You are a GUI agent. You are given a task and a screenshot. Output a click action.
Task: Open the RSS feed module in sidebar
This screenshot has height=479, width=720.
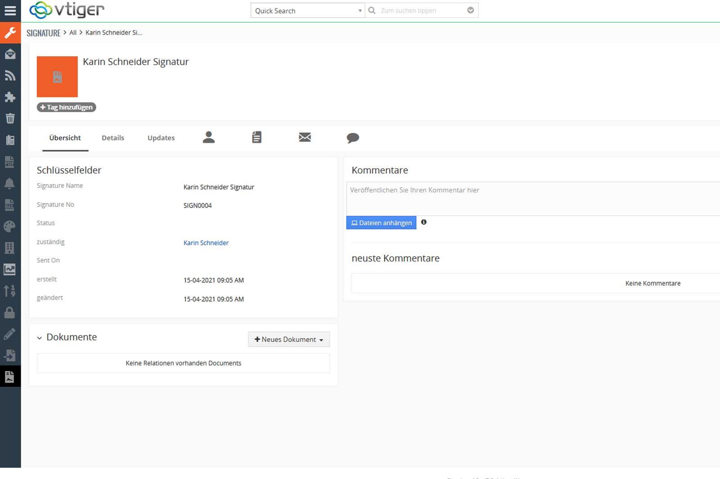(x=10, y=76)
